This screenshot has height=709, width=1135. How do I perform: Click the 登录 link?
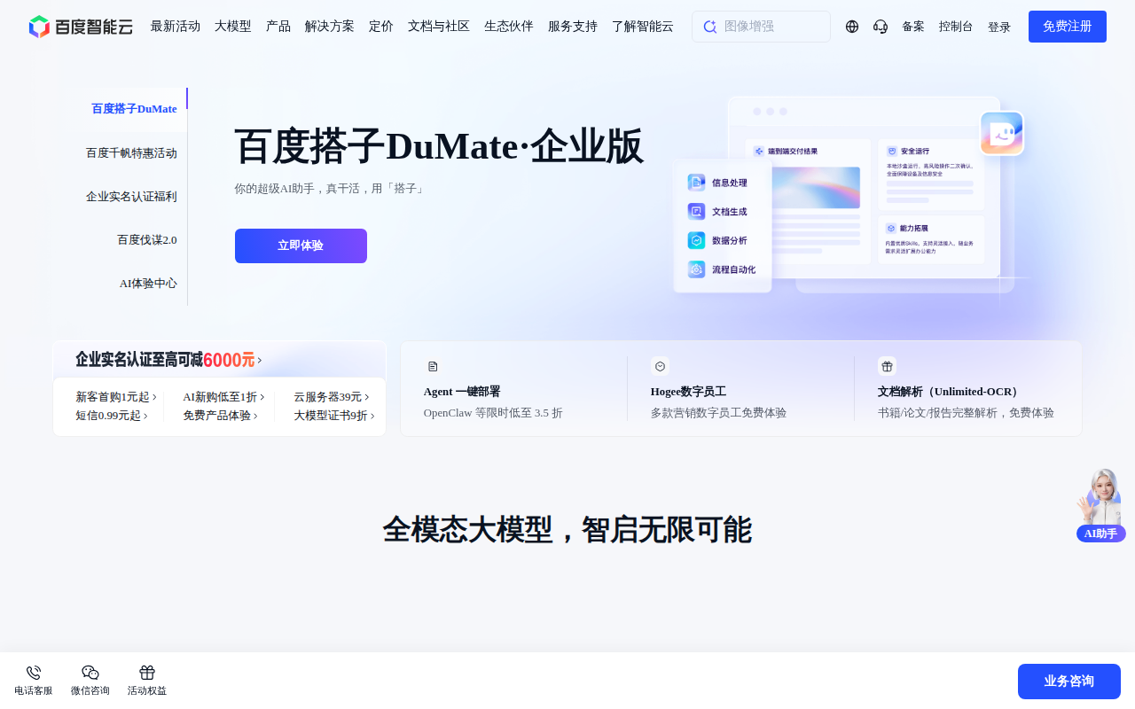pyautogui.click(x=999, y=27)
